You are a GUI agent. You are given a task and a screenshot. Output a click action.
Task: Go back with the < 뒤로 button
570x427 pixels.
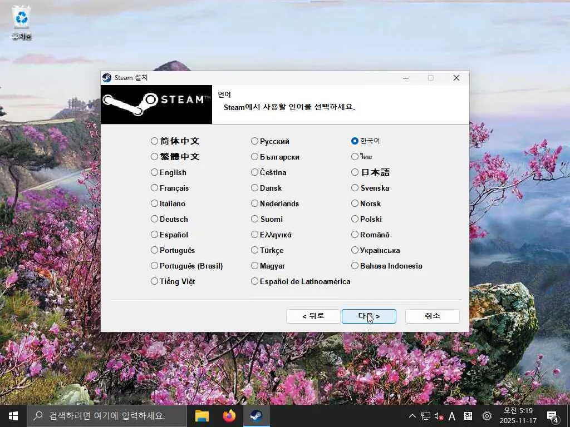click(x=313, y=316)
